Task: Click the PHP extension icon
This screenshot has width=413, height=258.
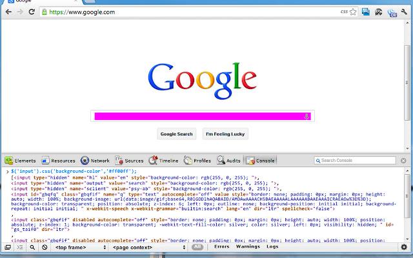Action: point(379,12)
